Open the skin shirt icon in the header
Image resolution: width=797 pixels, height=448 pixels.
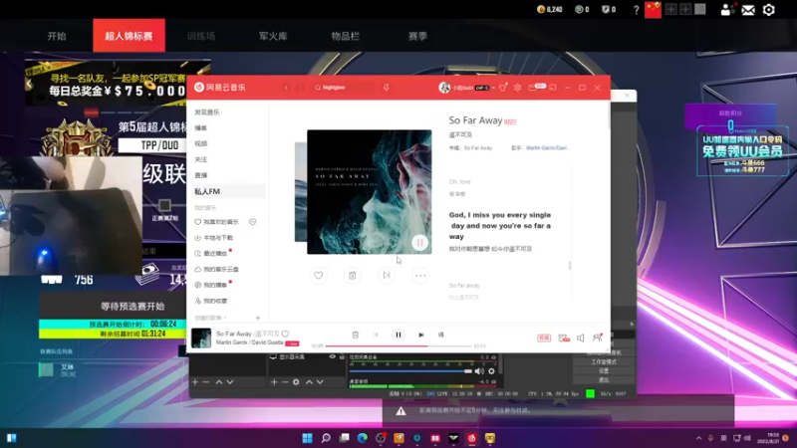503,88
